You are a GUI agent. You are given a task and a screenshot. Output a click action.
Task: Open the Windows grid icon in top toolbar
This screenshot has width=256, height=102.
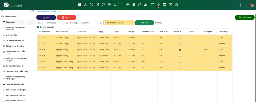[x=80, y=5]
